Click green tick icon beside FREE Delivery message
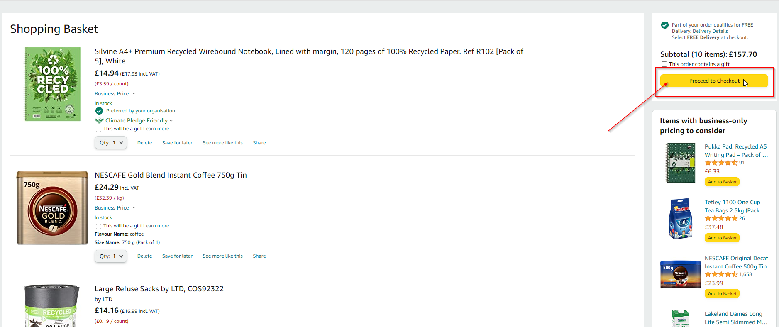The image size is (779, 327). pyautogui.click(x=665, y=25)
